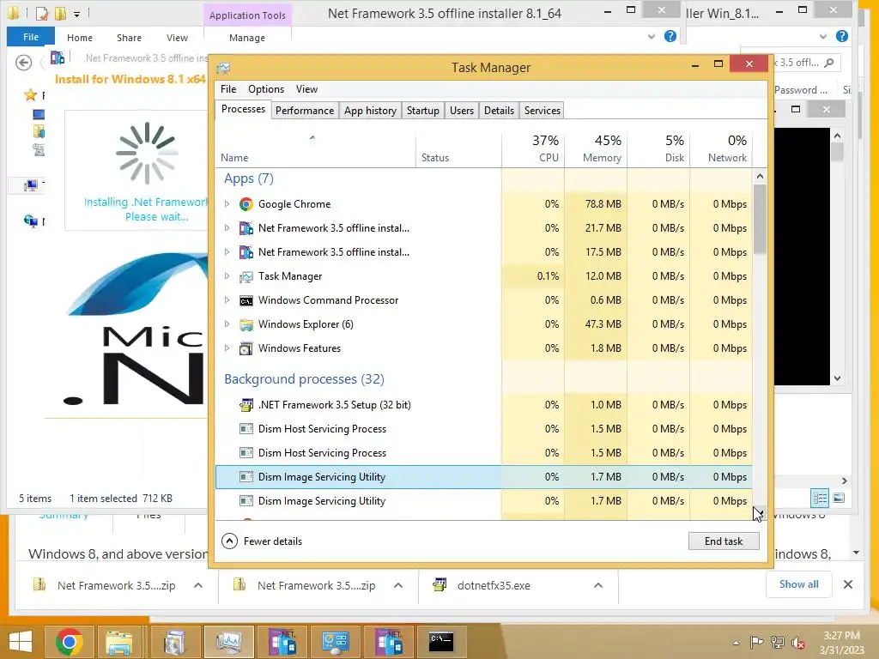Open the Explorer Share ribbon tab

point(129,38)
